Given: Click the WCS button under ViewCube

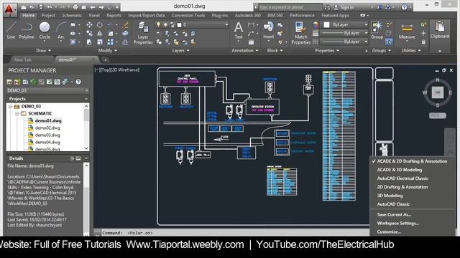Looking at the screenshot, I should pos(438,115).
